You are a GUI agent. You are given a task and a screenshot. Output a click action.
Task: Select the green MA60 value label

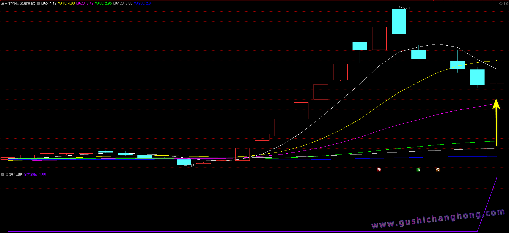point(103,3)
